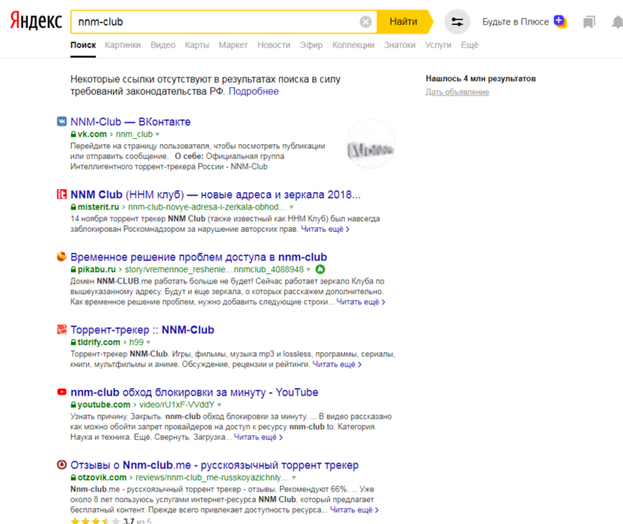Switch to the Картинки tab
Image resolution: width=623 pixels, height=524 pixels.
pyautogui.click(x=123, y=44)
